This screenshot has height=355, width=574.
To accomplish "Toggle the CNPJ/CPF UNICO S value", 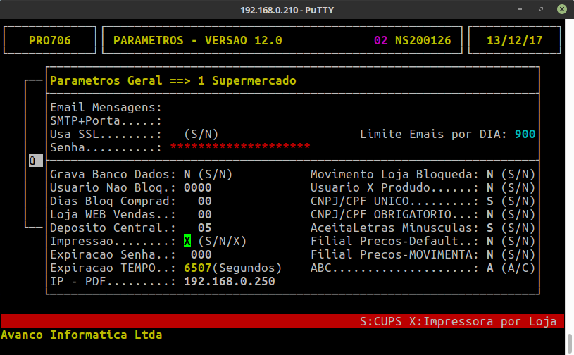I will 490,201.
